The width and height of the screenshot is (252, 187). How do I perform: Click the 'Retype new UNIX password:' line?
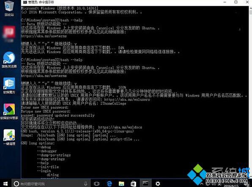(x=46, y=111)
